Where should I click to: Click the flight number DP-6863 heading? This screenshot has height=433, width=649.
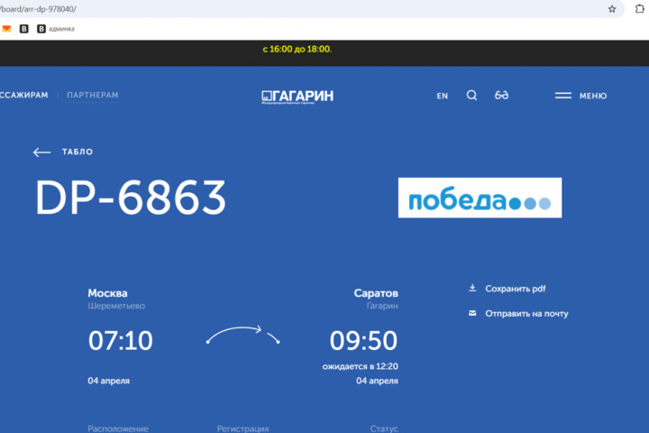[x=131, y=198]
